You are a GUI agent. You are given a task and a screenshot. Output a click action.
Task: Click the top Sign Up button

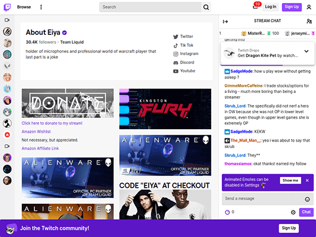pyautogui.click(x=292, y=7)
